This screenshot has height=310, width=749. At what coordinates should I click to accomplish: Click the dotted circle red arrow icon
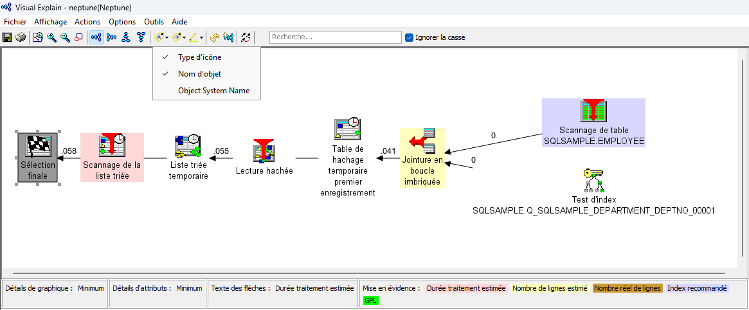point(246,37)
